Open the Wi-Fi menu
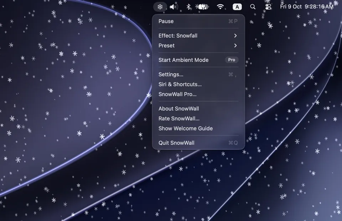342x221 pixels. [x=220, y=7]
